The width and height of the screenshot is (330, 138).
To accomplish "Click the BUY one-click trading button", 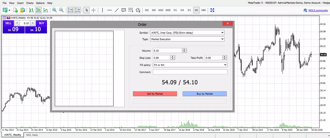I will 42,23.
